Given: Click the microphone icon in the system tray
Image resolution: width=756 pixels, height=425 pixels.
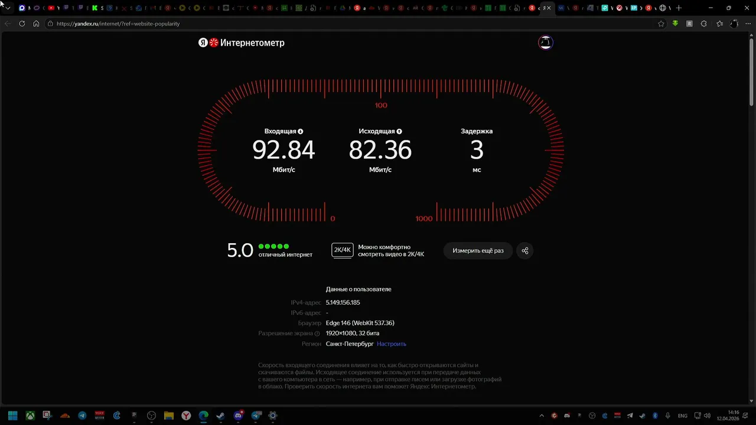Looking at the screenshot, I should [x=668, y=416].
